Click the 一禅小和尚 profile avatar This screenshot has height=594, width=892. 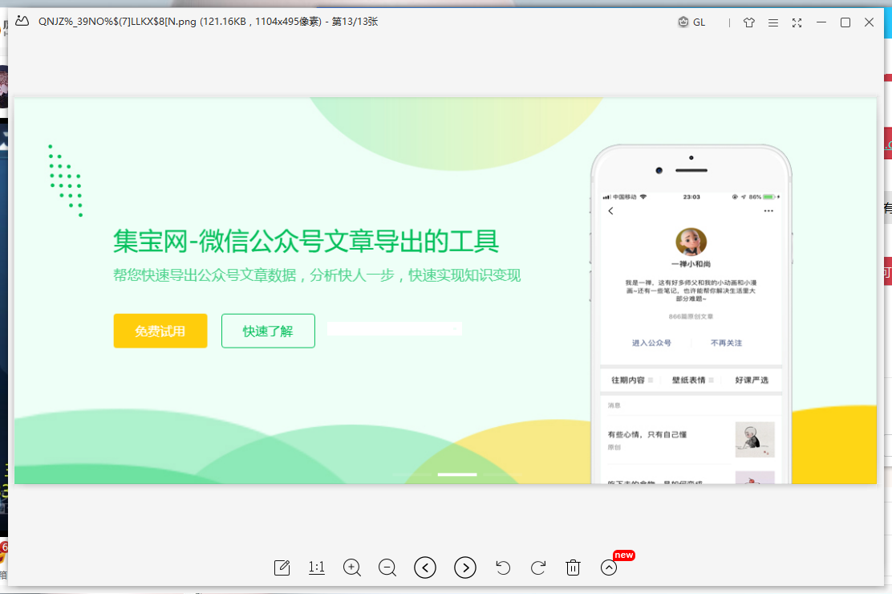(691, 242)
